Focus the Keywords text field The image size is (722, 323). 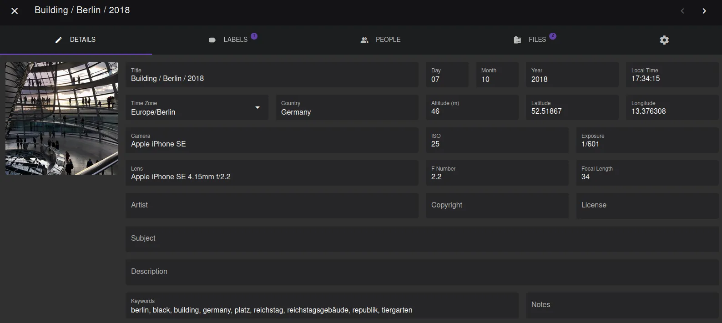point(322,310)
